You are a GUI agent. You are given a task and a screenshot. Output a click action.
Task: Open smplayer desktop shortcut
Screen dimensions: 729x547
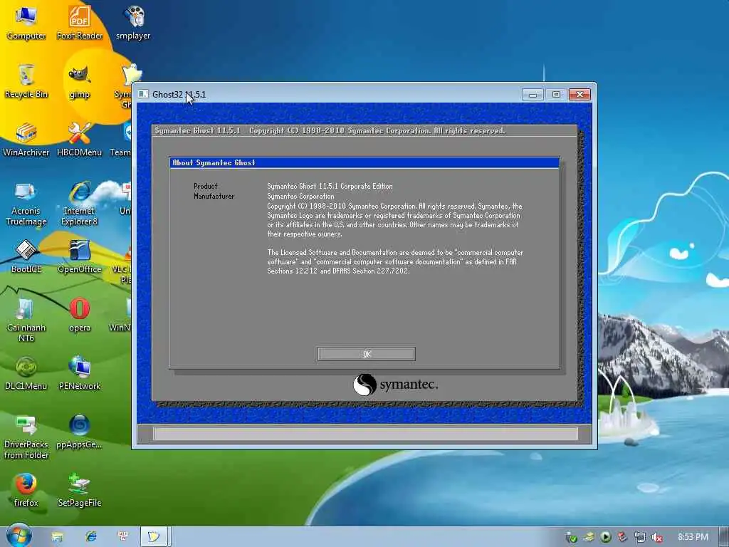click(x=133, y=24)
